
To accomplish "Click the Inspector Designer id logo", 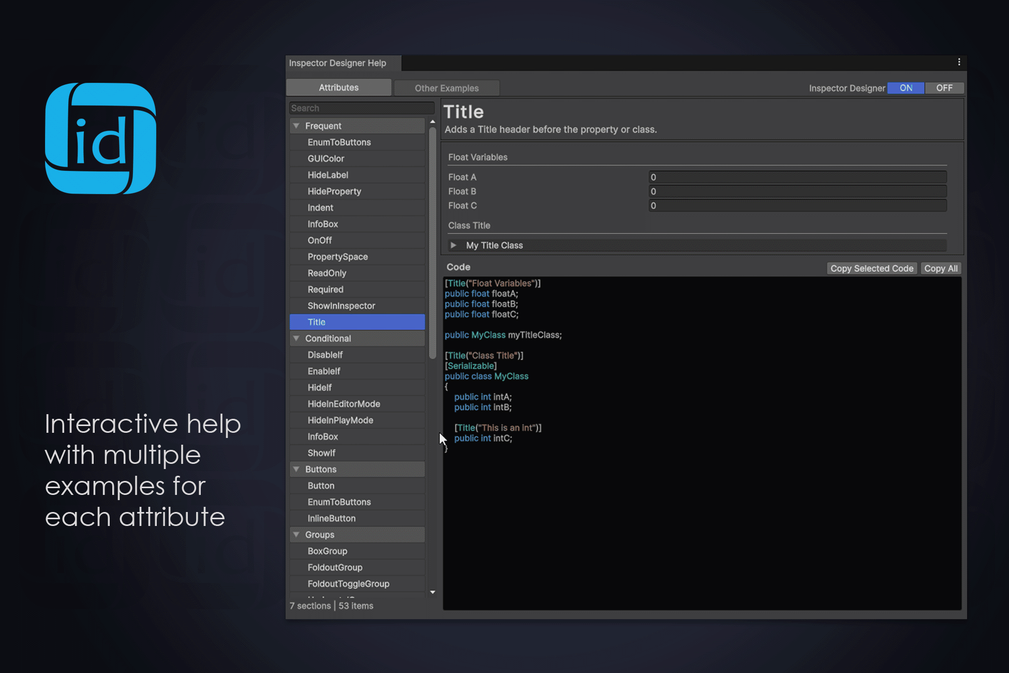I will point(101,138).
